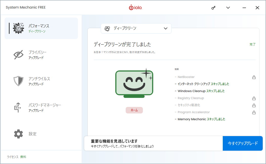Click the smiling monitor illustration
The width and height of the screenshot is (266, 164).
[134, 83]
